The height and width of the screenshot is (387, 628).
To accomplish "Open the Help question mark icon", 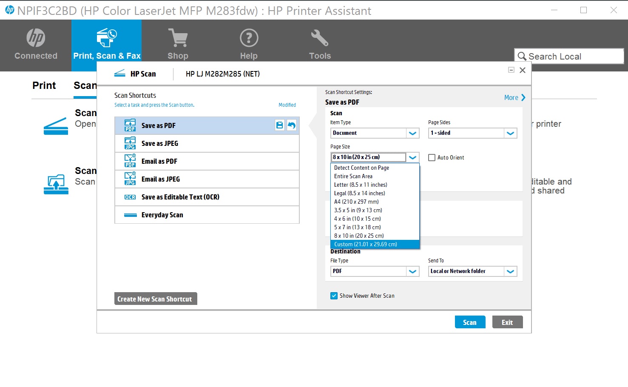I will (249, 38).
